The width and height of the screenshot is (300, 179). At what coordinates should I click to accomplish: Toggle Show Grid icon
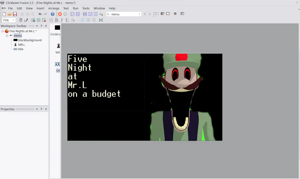coord(38,20)
